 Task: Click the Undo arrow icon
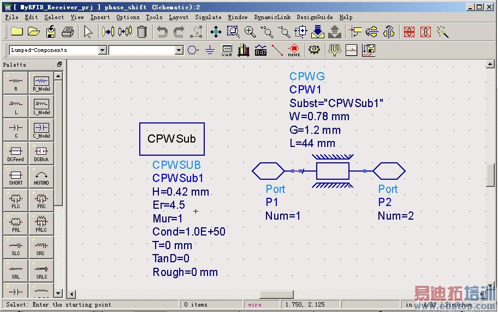(162, 32)
